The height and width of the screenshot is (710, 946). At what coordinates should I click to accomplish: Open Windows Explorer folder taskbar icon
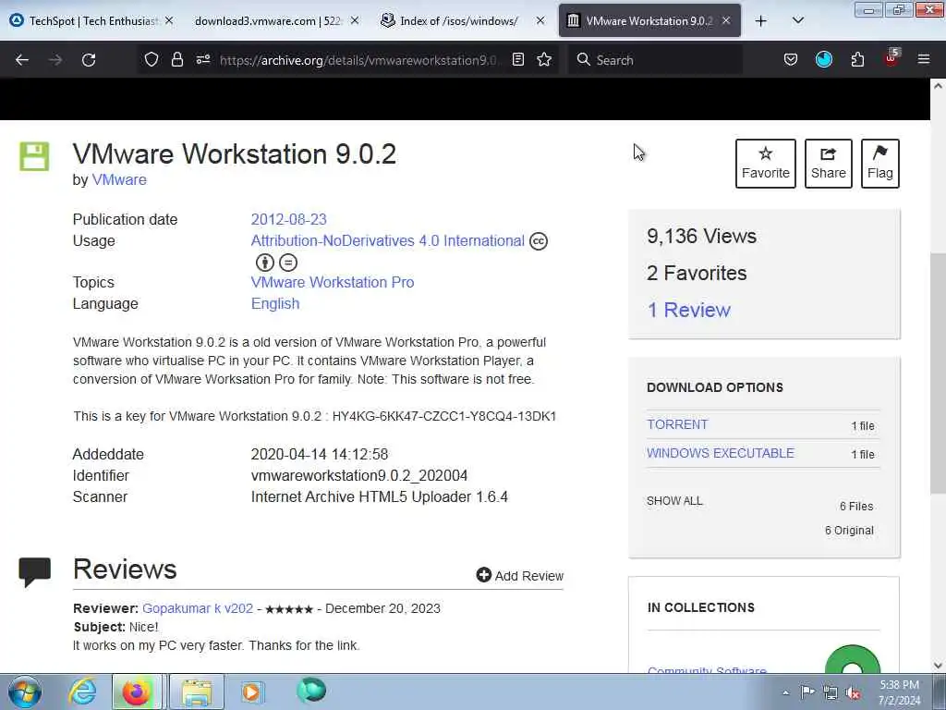point(197,692)
